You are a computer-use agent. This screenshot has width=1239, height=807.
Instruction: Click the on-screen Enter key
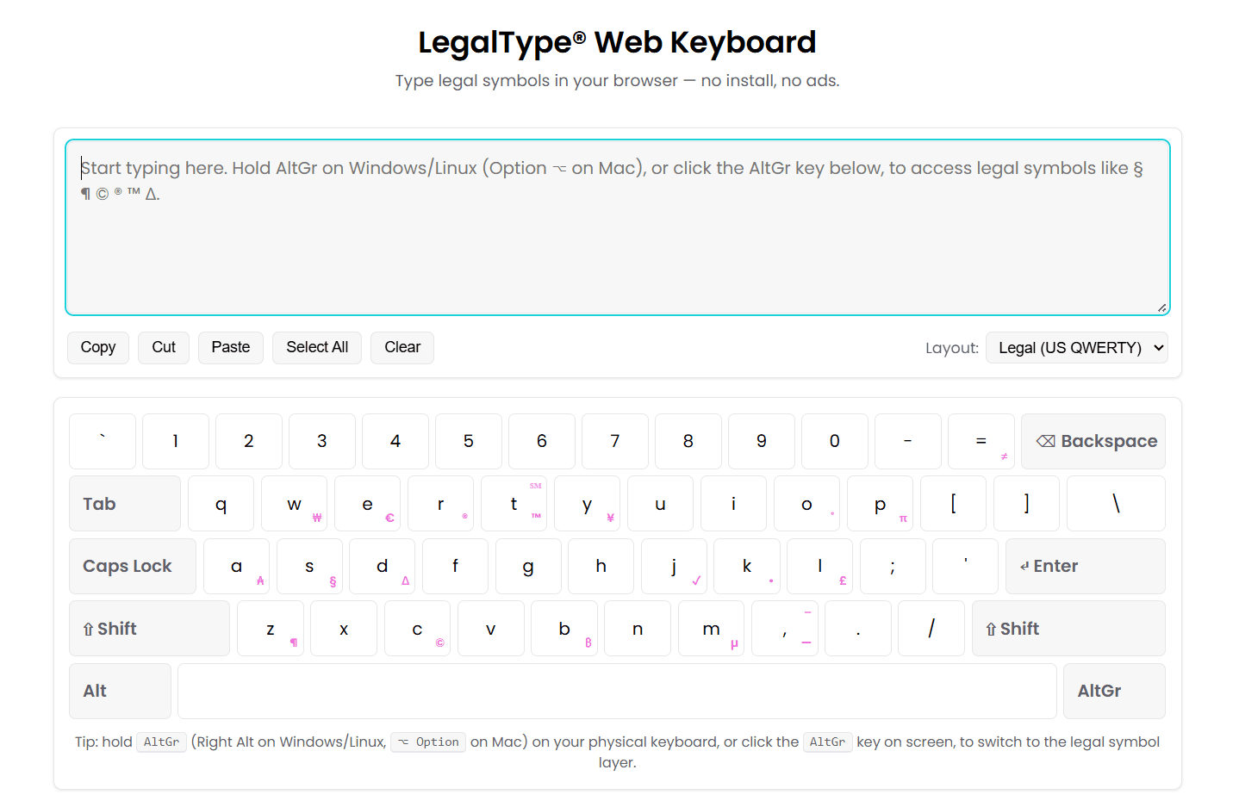point(1086,567)
